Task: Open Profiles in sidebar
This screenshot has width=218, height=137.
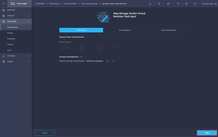Action: (x=10, y=33)
